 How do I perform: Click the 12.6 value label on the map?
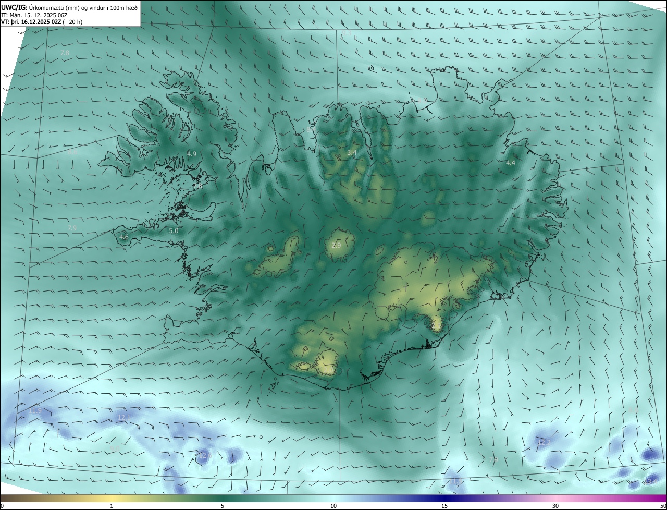(205, 455)
